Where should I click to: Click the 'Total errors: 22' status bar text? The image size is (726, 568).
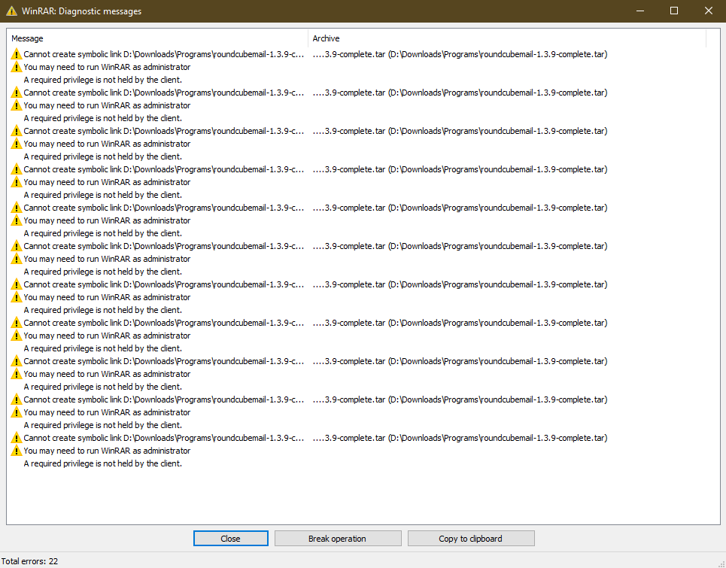click(30, 561)
